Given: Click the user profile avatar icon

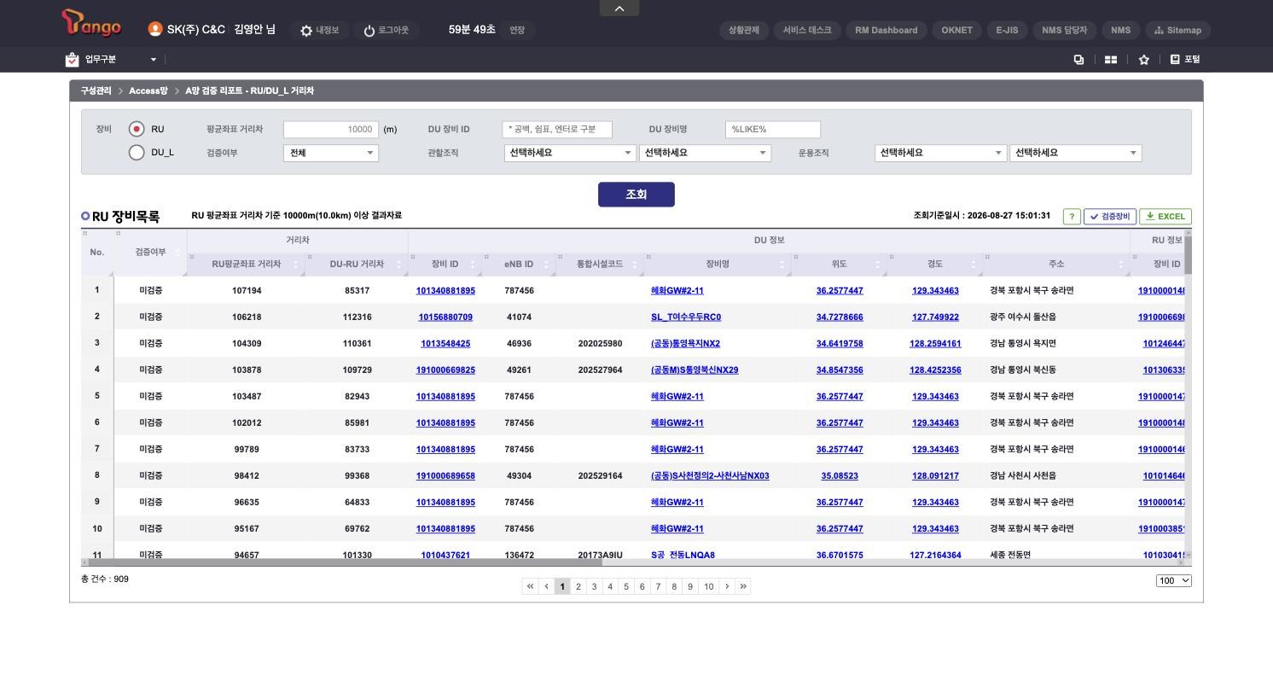Looking at the screenshot, I should (x=155, y=29).
